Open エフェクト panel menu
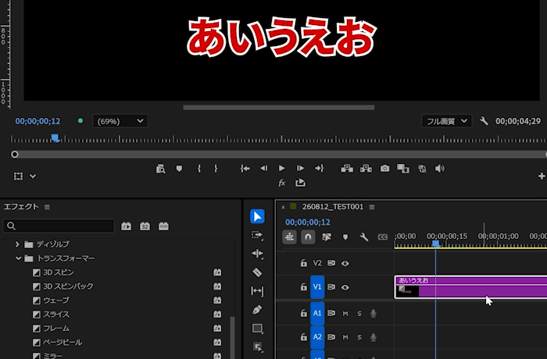The image size is (547, 359). pos(47,207)
